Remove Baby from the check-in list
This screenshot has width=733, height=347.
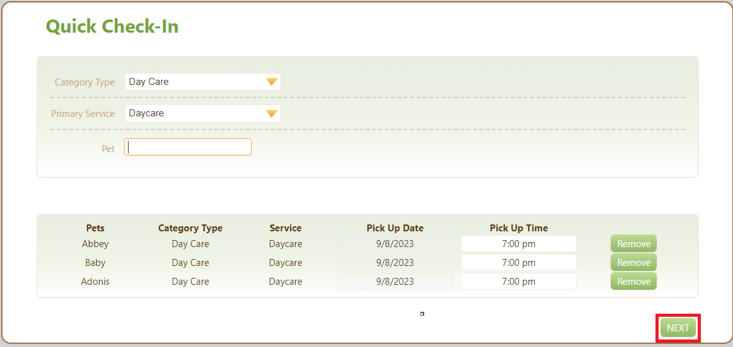[633, 263]
